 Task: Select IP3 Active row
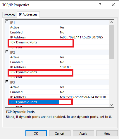[x=59, y=87]
